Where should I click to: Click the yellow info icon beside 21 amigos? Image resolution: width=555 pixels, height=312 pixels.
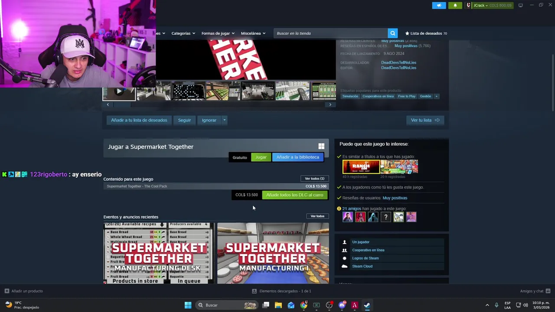(x=339, y=208)
